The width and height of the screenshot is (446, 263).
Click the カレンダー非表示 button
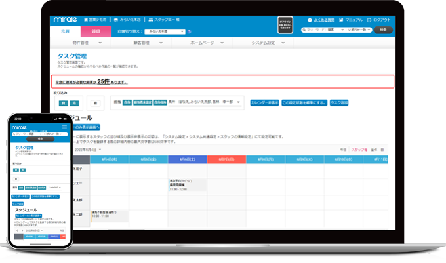point(264,103)
